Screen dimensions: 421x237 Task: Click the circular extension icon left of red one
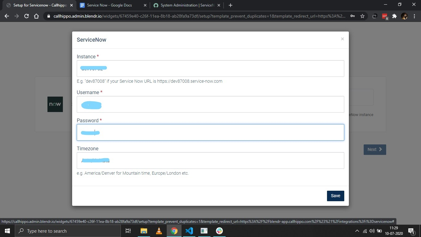(375, 16)
